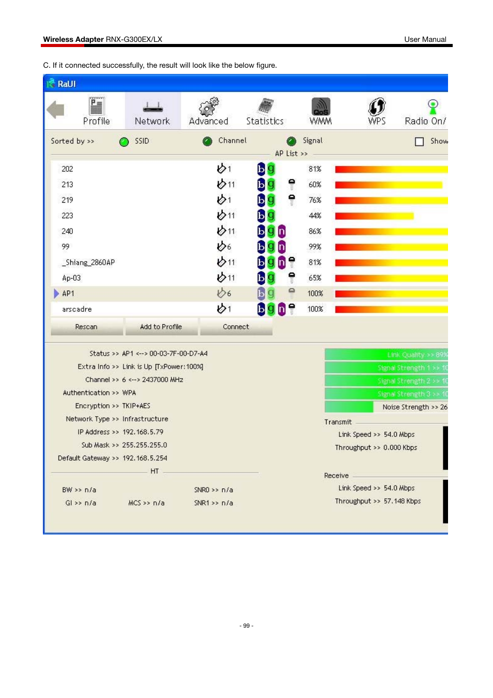Select the _Shiang_2860AP network
Viewport: 493px width, 698px height.
[x=249, y=262]
